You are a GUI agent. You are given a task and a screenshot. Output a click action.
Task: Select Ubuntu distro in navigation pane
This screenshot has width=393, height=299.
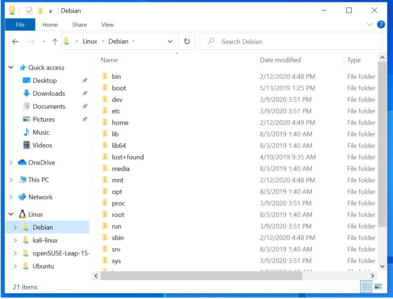tap(43, 266)
